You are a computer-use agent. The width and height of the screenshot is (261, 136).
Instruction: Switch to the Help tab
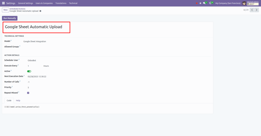click(x=18, y=101)
